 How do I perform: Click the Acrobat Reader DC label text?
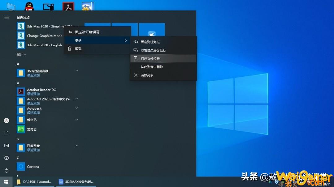click(x=41, y=90)
